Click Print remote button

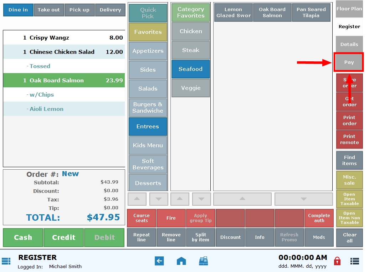pyautogui.click(x=349, y=139)
